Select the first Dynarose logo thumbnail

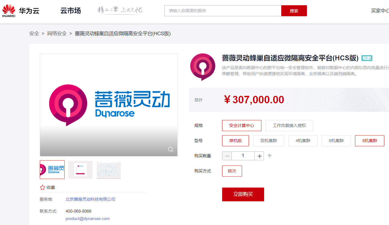point(52,170)
